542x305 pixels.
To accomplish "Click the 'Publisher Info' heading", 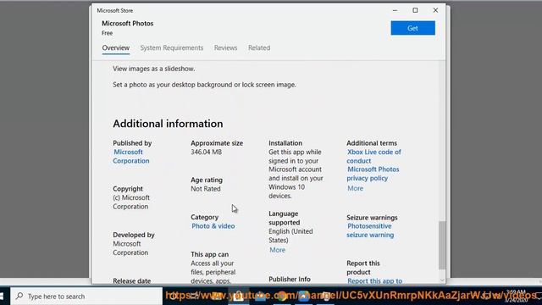I will (x=290, y=279).
